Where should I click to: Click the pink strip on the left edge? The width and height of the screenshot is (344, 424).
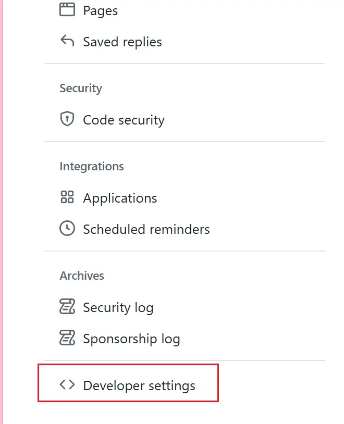[2, 208]
